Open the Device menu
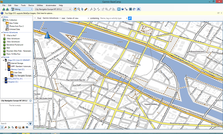The height and width of the screenshot is (134, 223). coord(31,5)
